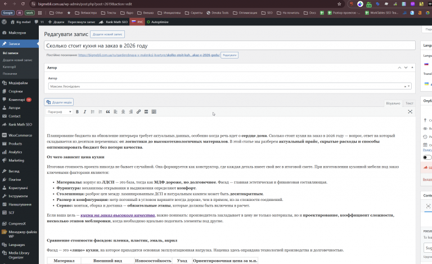Collapse the Автор panel
This screenshot has width=432, height=264.
pyautogui.click(x=412, y=68)
